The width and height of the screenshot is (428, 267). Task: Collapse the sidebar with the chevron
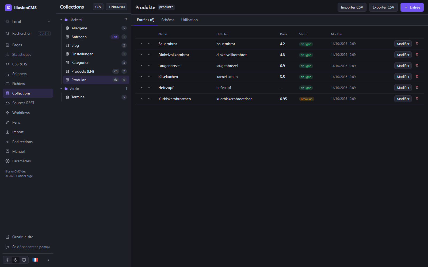tap(48, 260)
